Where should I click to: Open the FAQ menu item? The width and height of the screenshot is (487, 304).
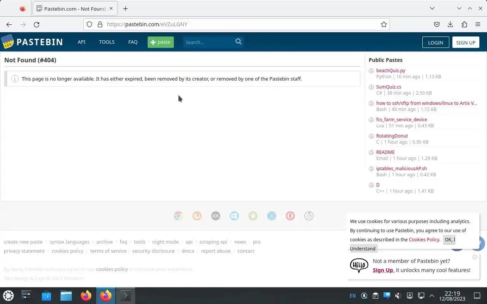133,42
